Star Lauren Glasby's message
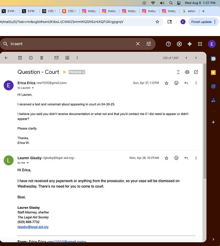 (x=167, y=158)
